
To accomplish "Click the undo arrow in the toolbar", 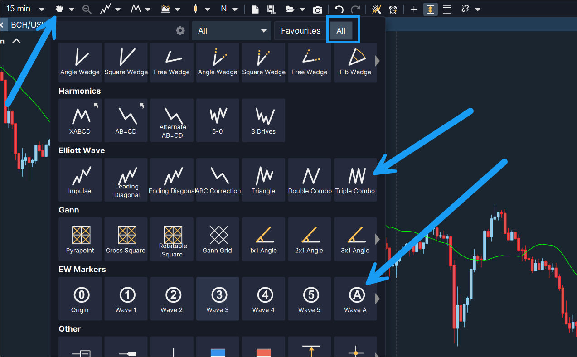I will (339, 9).
